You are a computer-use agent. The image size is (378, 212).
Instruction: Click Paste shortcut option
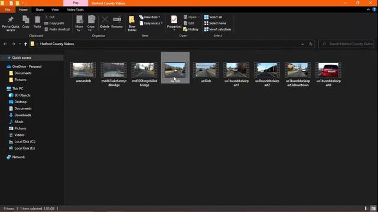(x=57, y=29)
